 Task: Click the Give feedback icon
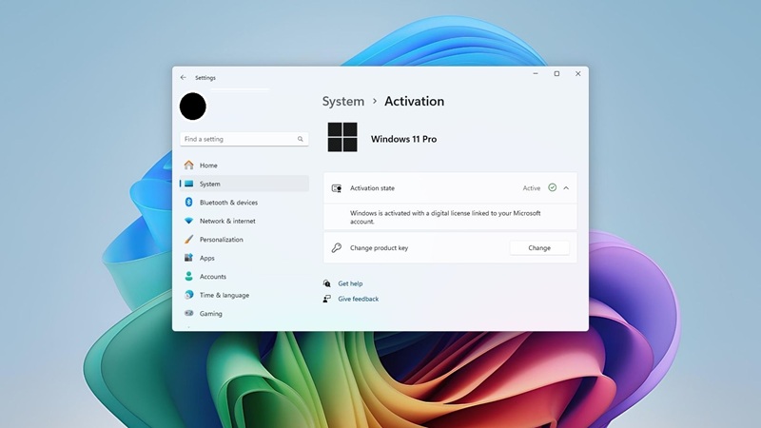[x=326, y=299]
